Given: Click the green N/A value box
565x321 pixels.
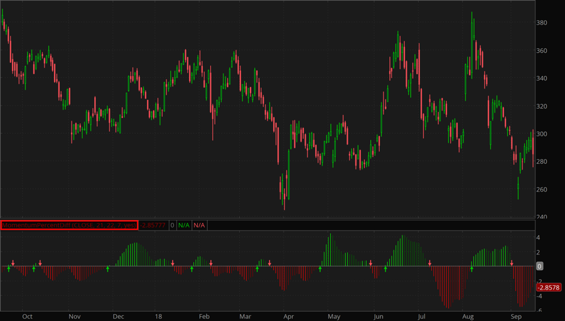Looking at the screenshot, I should pos(183,225).
